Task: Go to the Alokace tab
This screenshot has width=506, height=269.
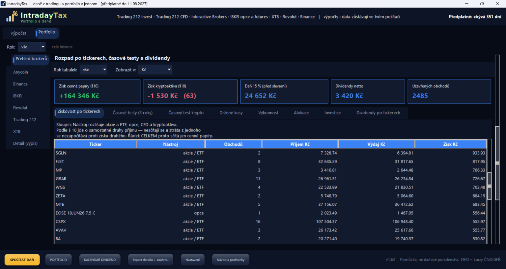Action: 301,113
